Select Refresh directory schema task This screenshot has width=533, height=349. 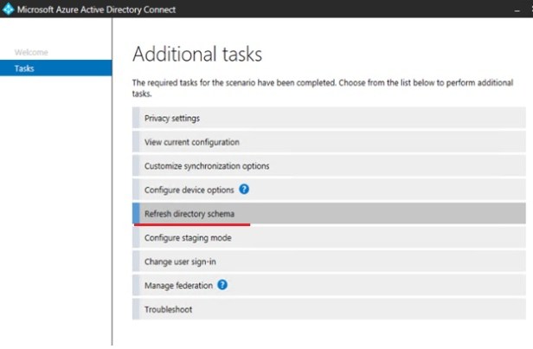coord(189,213)
